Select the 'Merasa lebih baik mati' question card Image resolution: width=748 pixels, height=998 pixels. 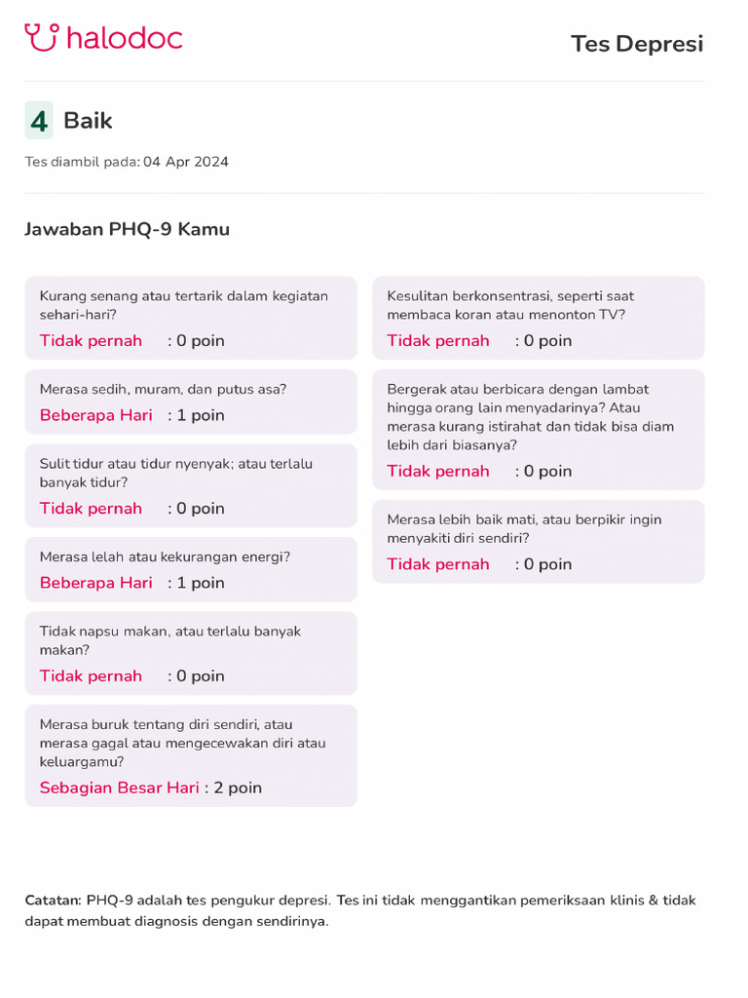coord(538,541)
